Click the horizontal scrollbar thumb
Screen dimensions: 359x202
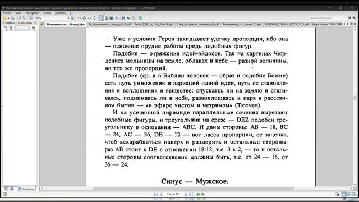click(194, 189)
